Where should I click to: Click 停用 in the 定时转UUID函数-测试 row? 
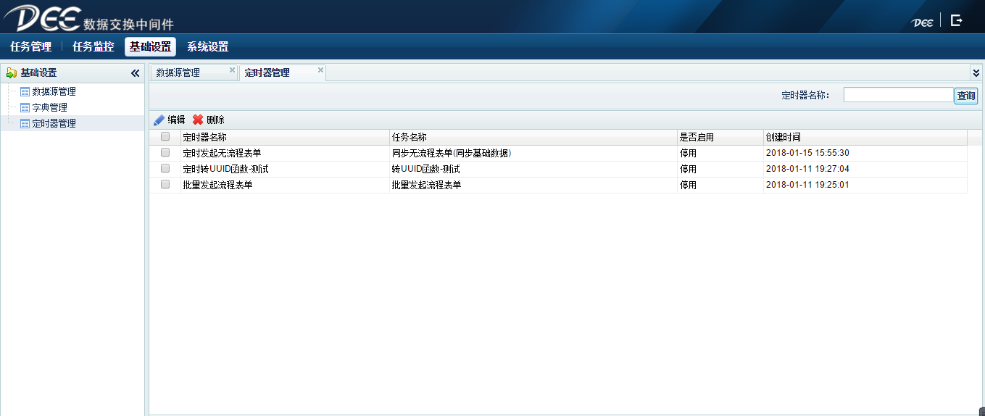pos(688,169)
